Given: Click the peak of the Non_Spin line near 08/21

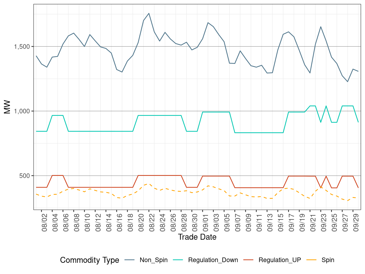Looking at the screenshot, I should [x=149, y=13].
